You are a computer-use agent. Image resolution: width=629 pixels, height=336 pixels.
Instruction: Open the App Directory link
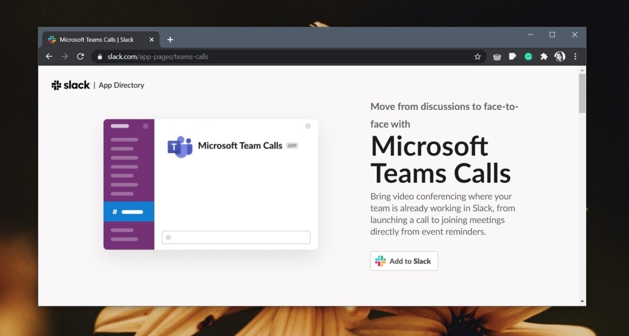coord(121,85)
